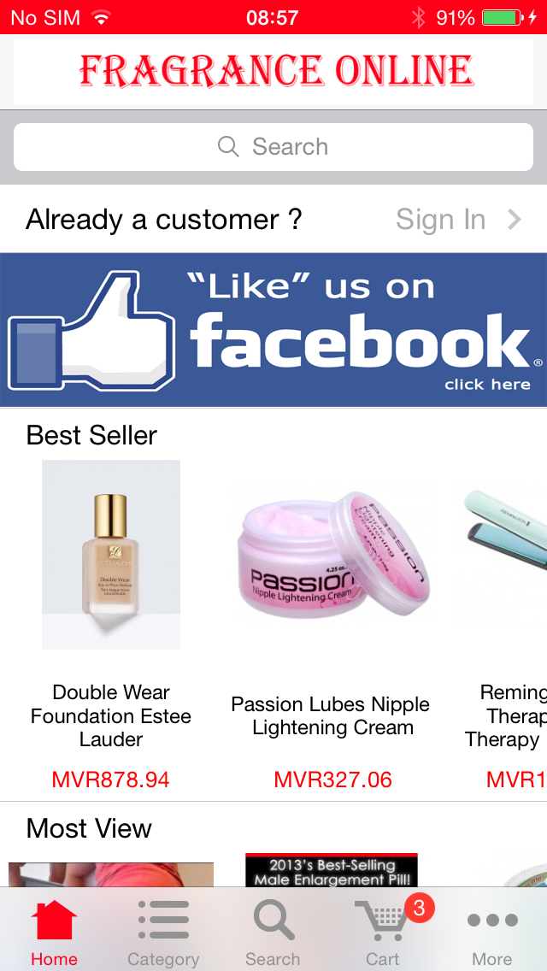
Task: Open the Passion Nipple Lightening Cream image
Action: tap(332, 554)
